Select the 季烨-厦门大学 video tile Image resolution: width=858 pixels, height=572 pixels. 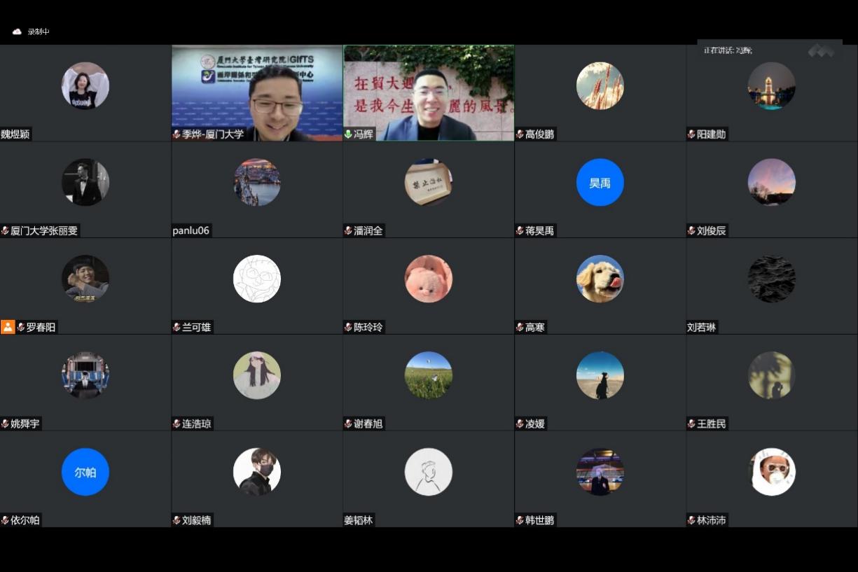click(x=257, y=91)
